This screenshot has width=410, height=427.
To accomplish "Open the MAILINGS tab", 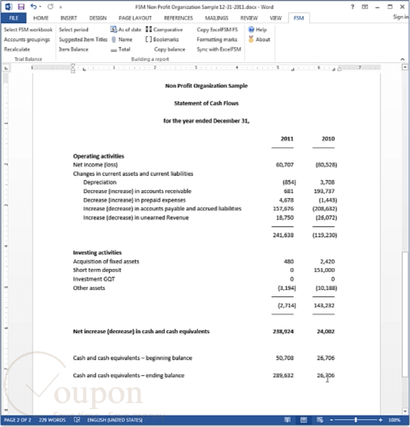I will pyautogui.click(x=217, y=18).
